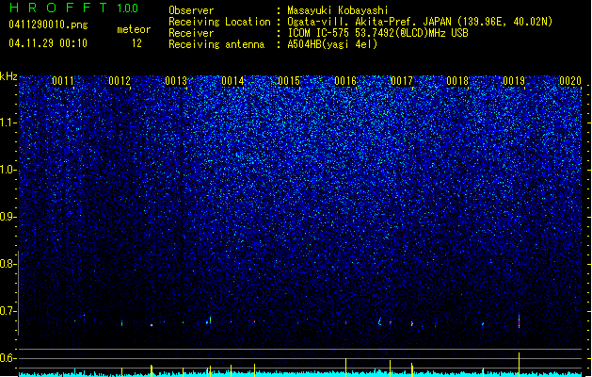The height and width of the screenshot is (377, 592).
Task: Click the Receiver label
Action: [x=191, y=33]
